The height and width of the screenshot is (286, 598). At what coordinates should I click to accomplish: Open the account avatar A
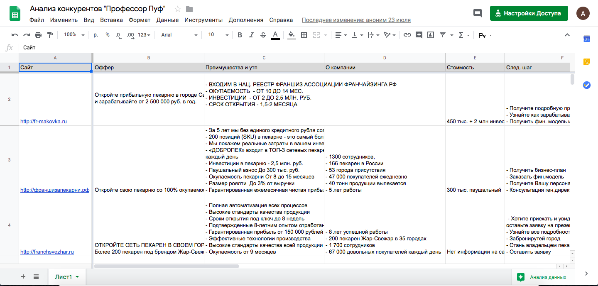583,13
